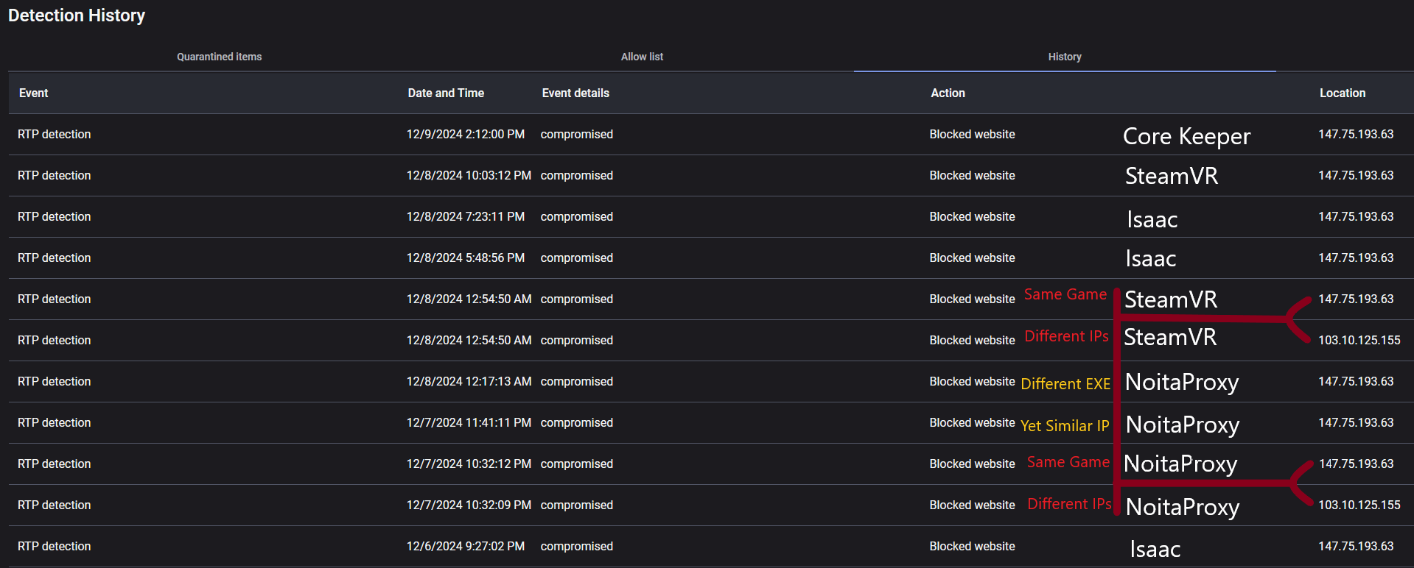Click Blocked website in 12/6/2024 9:27:02 PM row
Screen dimensions: 1414x568
[972, 547]
